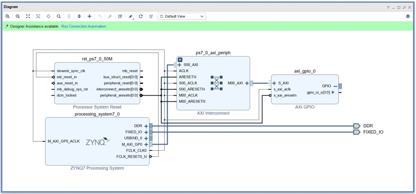Select the ZYNQ7 Processing System block label
Image resolution: width=416 pixels, height=194 pixels.
pyautogui.click(x=97, y=168)
